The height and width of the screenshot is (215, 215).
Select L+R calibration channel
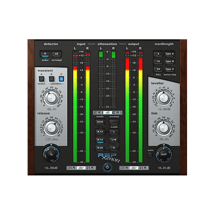click(x=114, y=140)
